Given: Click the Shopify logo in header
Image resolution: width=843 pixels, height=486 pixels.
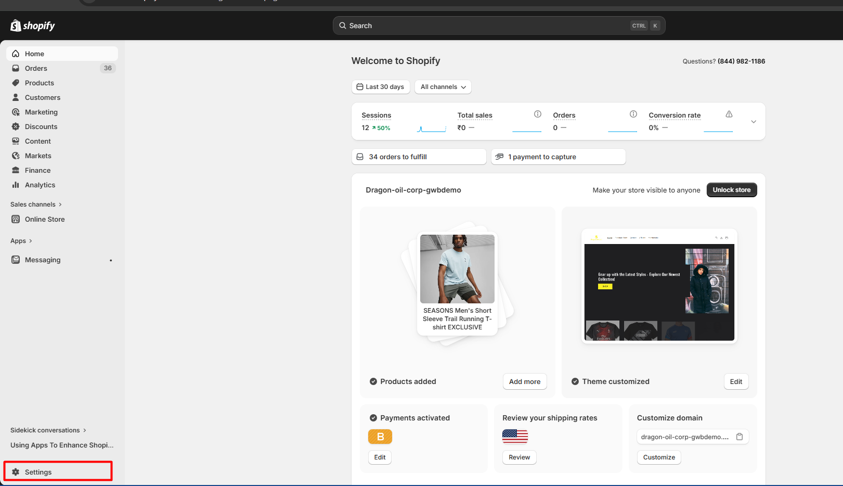Looking at the screenshot, I should click(32, 25).
